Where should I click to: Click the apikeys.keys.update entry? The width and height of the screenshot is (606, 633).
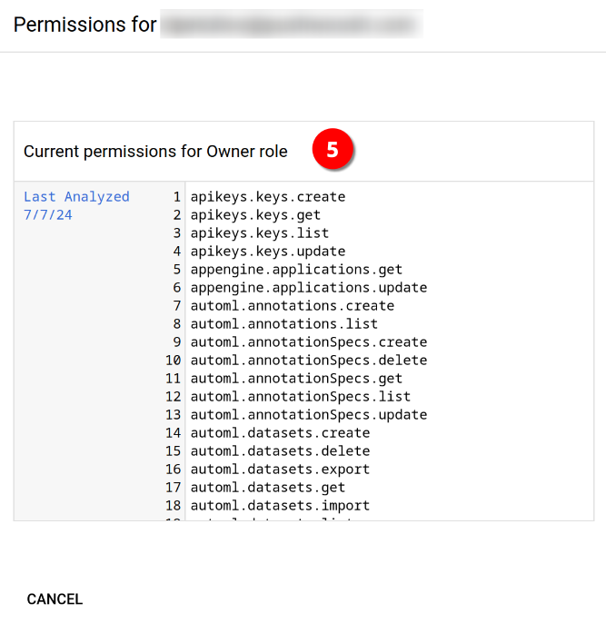[x=268, y=251]
